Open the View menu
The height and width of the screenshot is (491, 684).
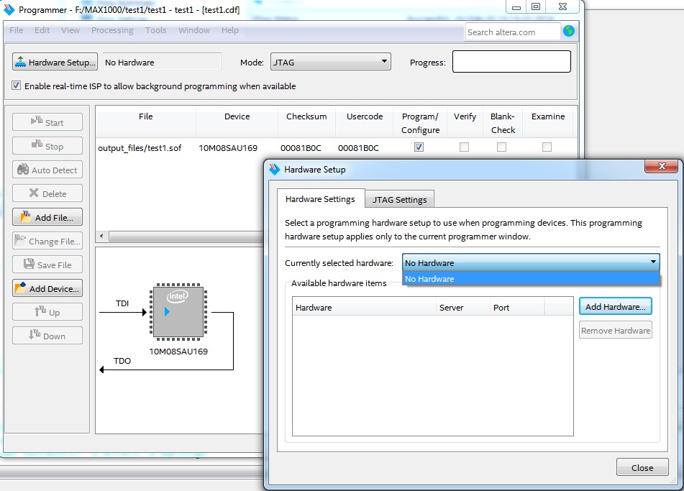pos(70,30)
